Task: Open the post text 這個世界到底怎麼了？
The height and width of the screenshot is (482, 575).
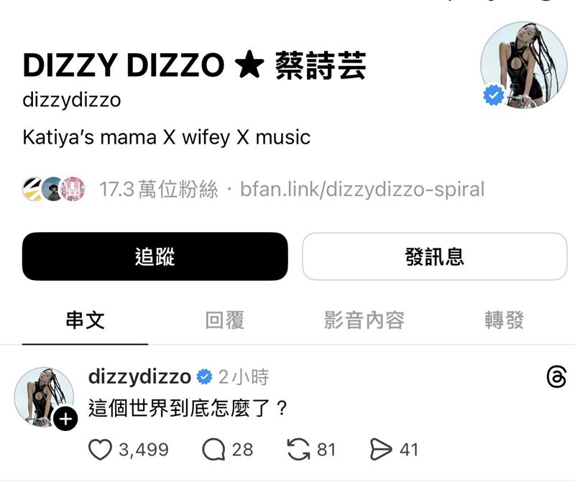Action: (188, 408)
